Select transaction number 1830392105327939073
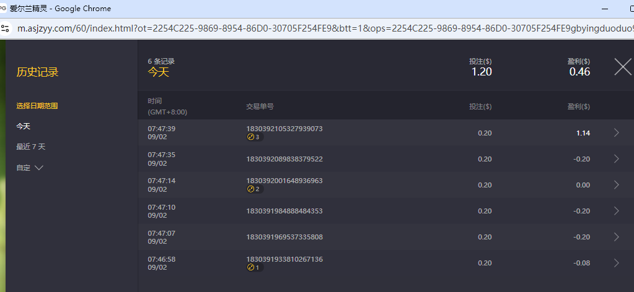The width and height of the screenshot is (634, 292). [x=284, y=129]
